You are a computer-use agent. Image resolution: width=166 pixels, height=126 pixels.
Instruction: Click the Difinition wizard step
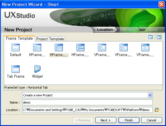[128, 30]
